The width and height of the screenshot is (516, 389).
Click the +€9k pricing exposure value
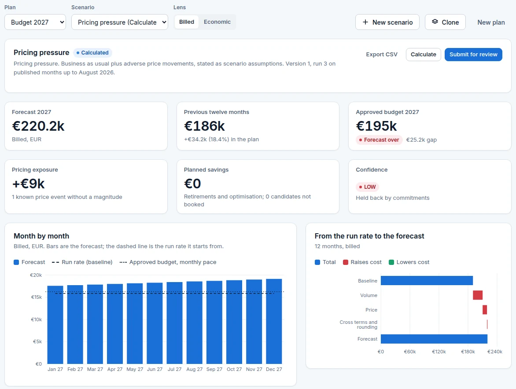coord(28,183)
